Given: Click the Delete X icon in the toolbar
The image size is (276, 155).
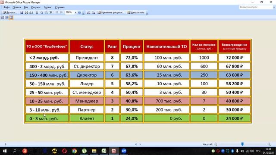Looking at the screenshot, I should [x=51, y=12].
